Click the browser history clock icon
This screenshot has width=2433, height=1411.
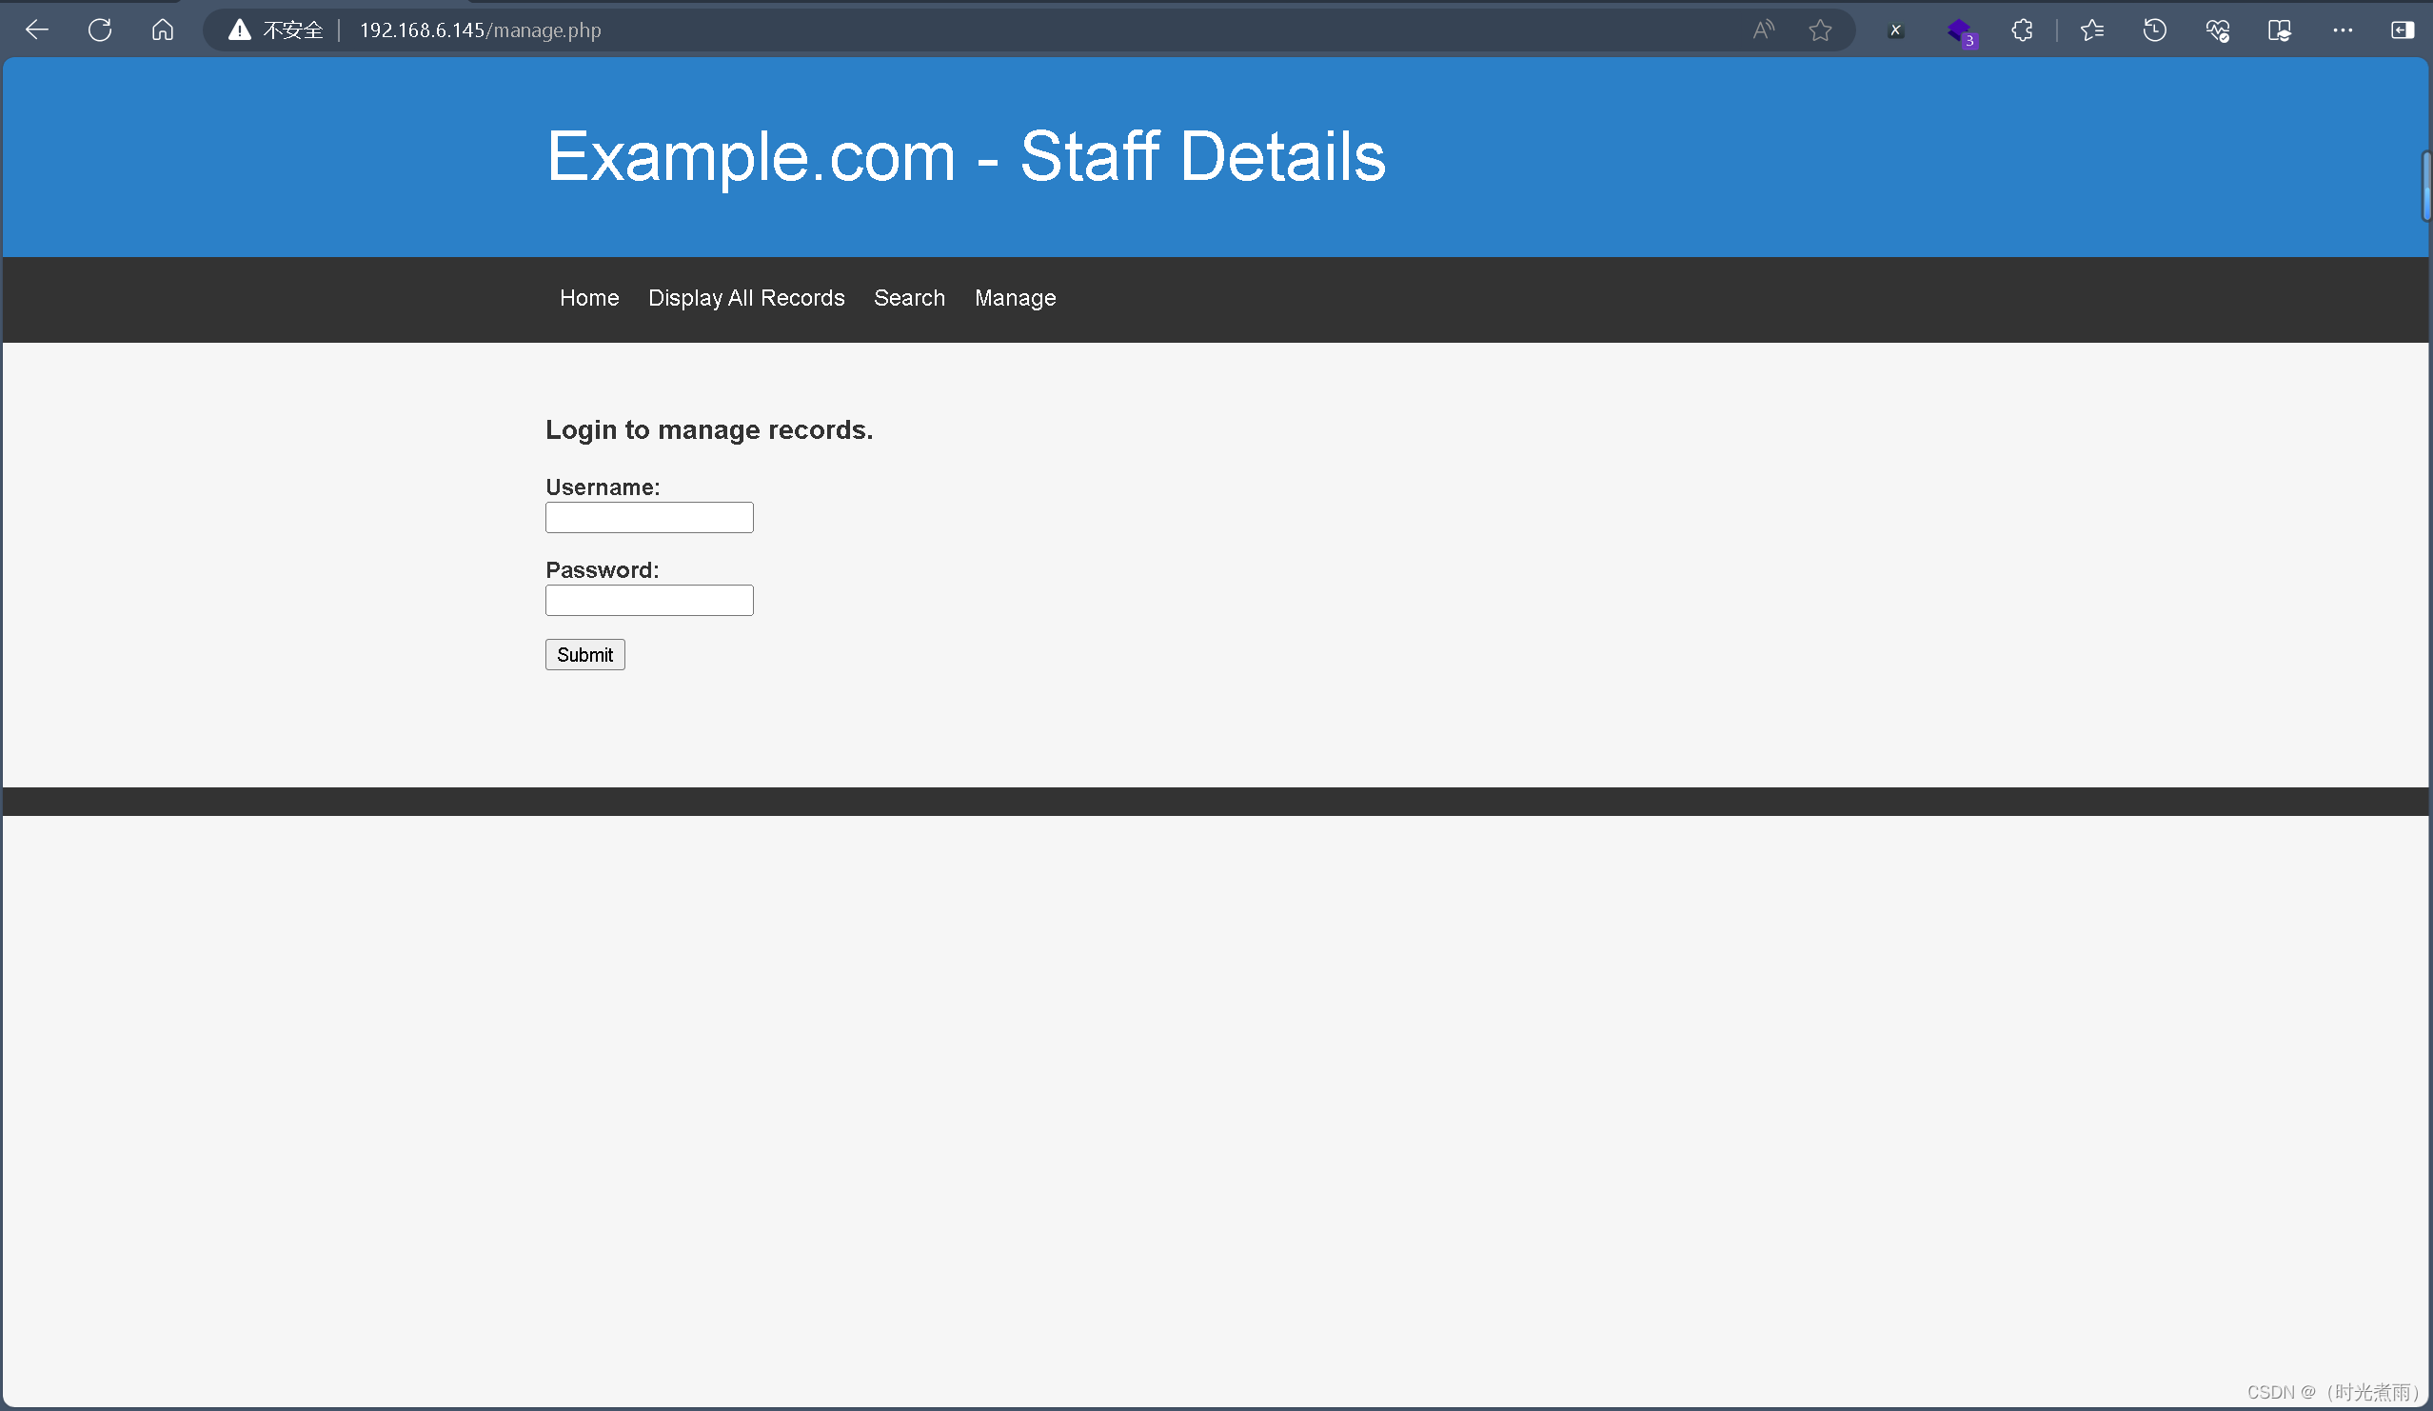[2156, 29]
